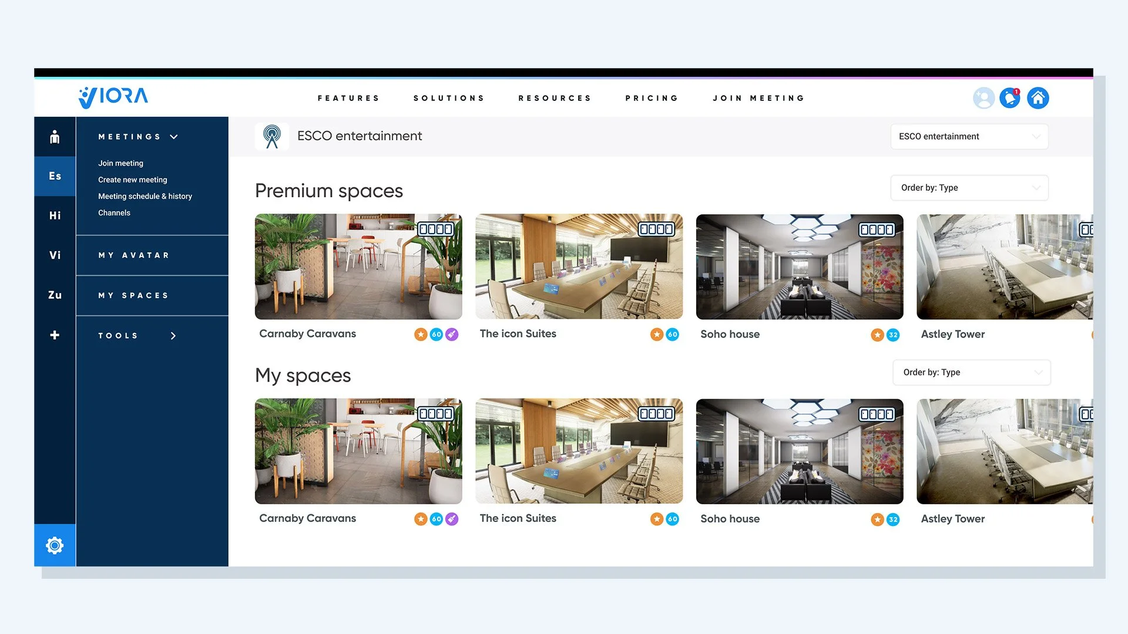Click the My spaces 'Soho house' title text
Viewport: 1128px width, 634px height.
tap(730, 519)
